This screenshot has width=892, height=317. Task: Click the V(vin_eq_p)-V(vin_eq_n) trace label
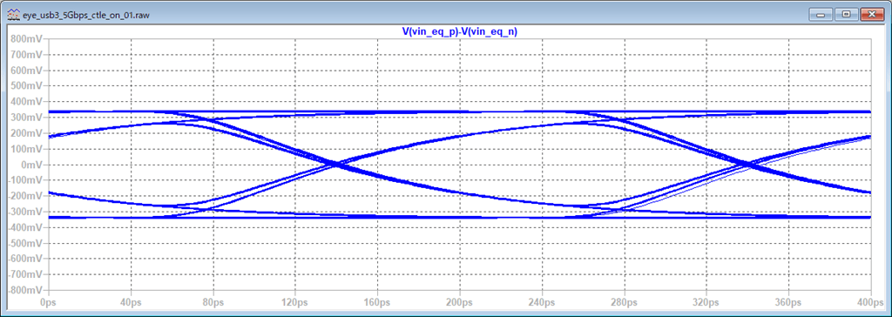point(459,32)
